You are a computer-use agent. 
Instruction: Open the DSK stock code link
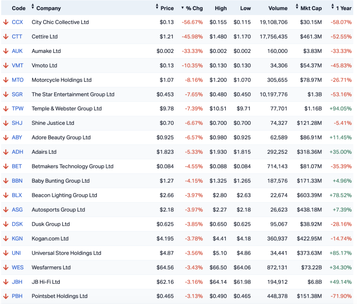17,224
